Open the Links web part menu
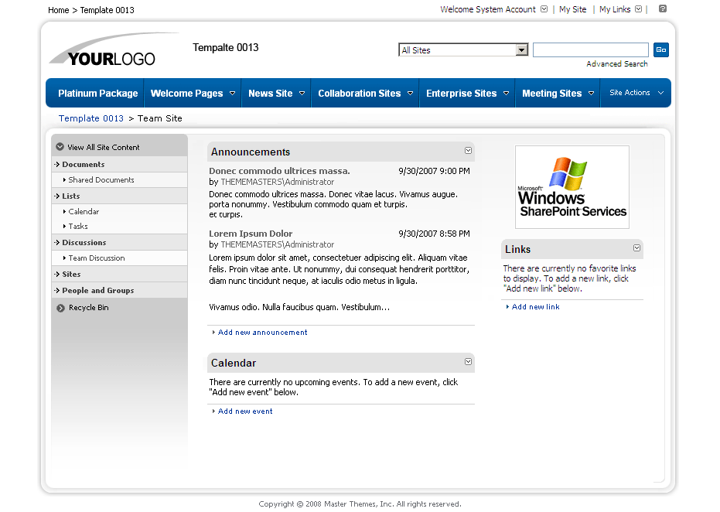Screen dimensions: 720x512 (x=636, y=248)
